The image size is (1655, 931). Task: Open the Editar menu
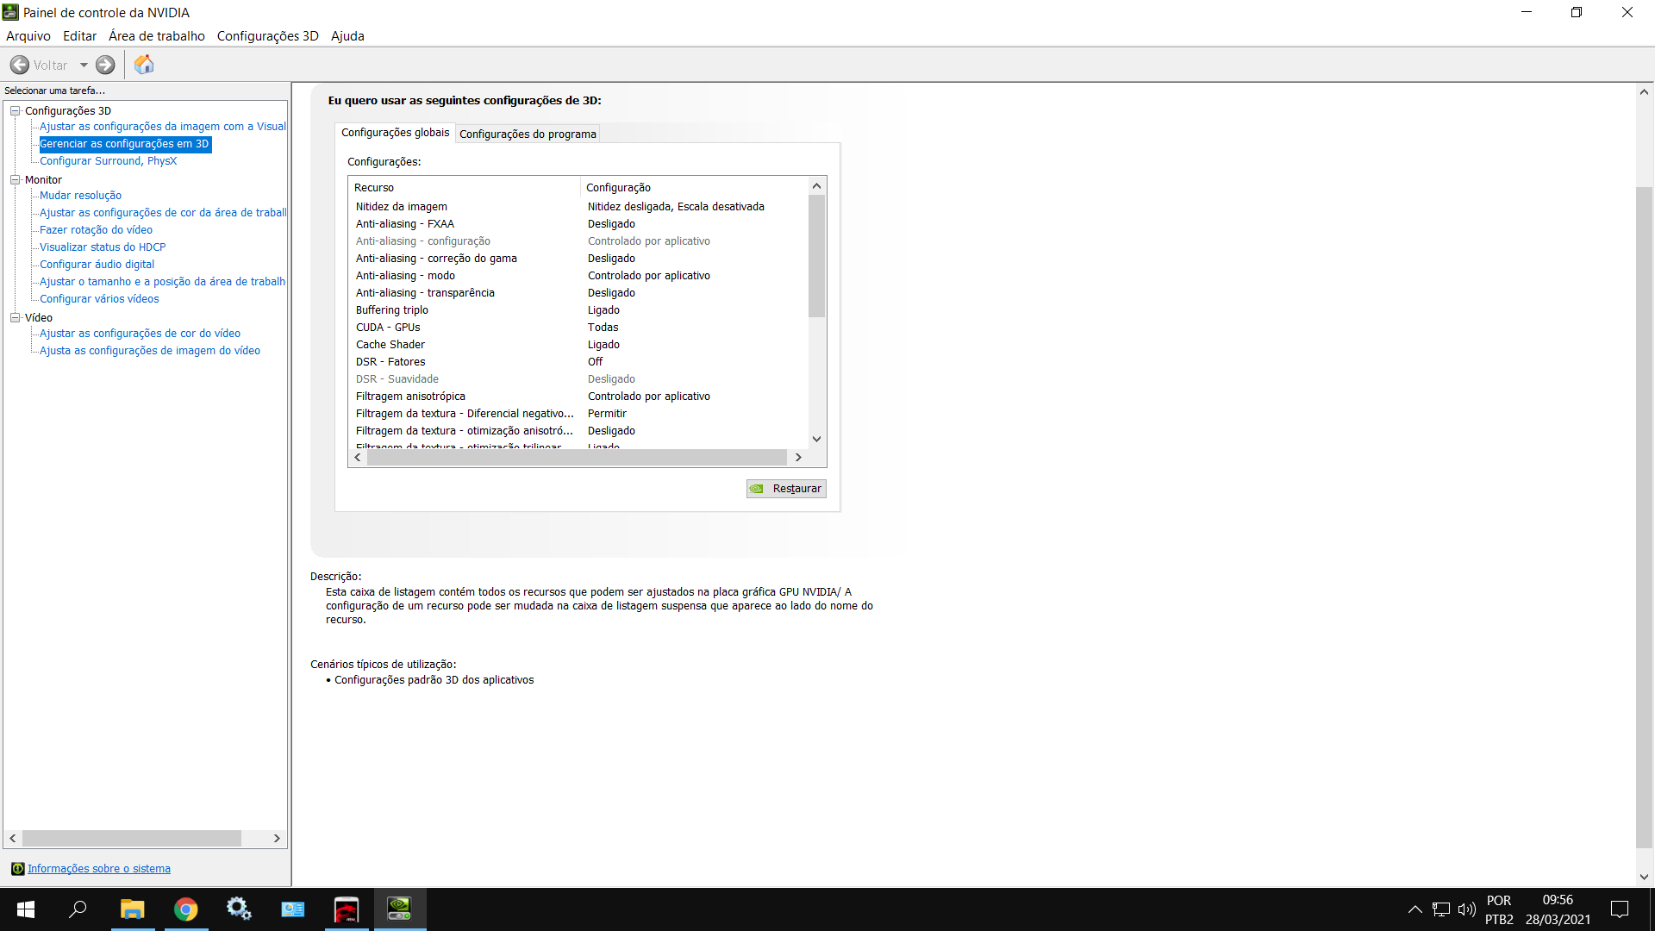pyautogui.click(x=79, y=36)
